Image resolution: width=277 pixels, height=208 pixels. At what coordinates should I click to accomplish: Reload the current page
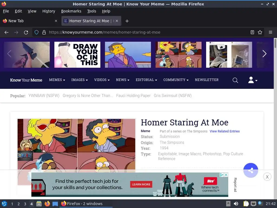pos(26,32)
